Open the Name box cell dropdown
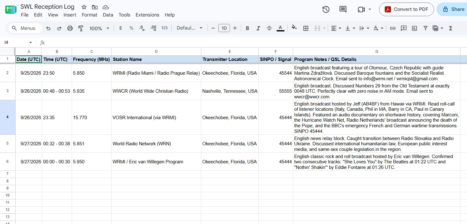 click(x=31, y=43)
